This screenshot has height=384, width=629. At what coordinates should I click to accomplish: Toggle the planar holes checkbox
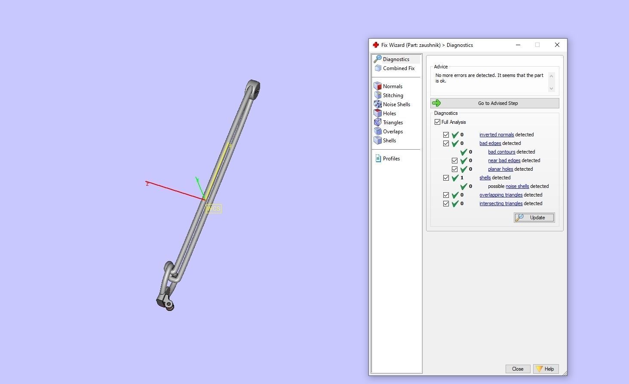(x=454, y=169)
